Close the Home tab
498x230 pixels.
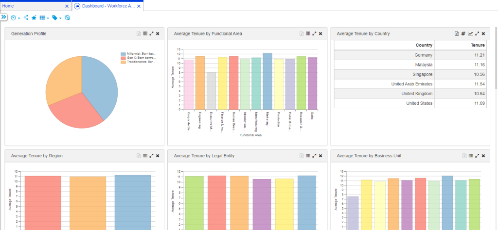(67, 6)
